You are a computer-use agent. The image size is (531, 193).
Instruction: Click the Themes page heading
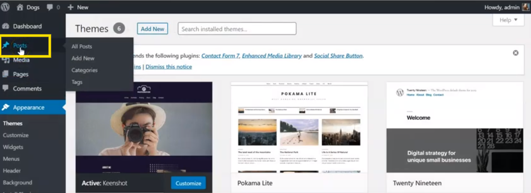(x=92, y=29)
